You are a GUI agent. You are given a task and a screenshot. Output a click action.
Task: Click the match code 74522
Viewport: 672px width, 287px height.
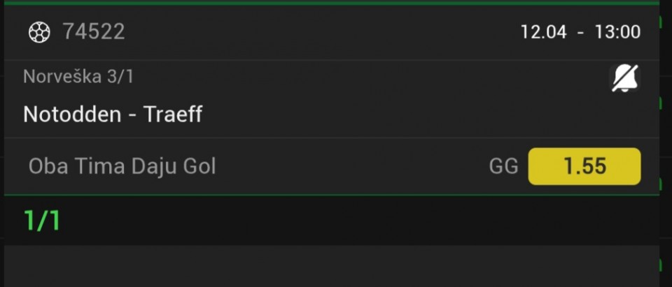pyautogui.click(x=93, y=31)
